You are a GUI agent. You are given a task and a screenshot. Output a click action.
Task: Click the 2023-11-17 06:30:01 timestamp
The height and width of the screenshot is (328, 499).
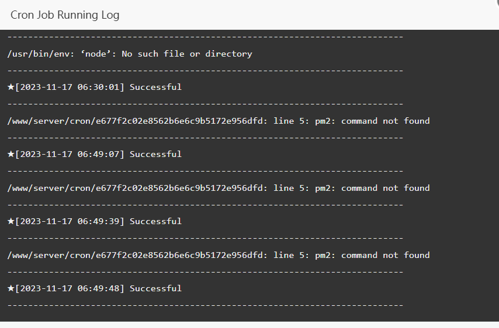(x=70, y=87)
